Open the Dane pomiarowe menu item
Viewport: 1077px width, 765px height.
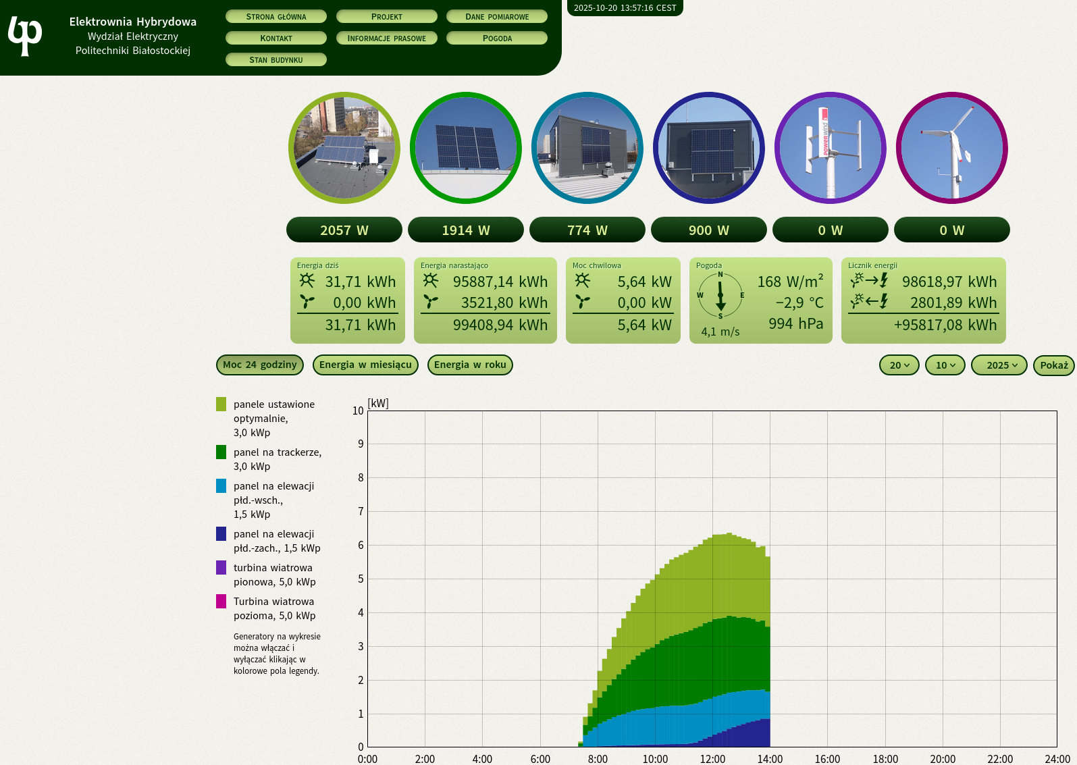[497, 16]
